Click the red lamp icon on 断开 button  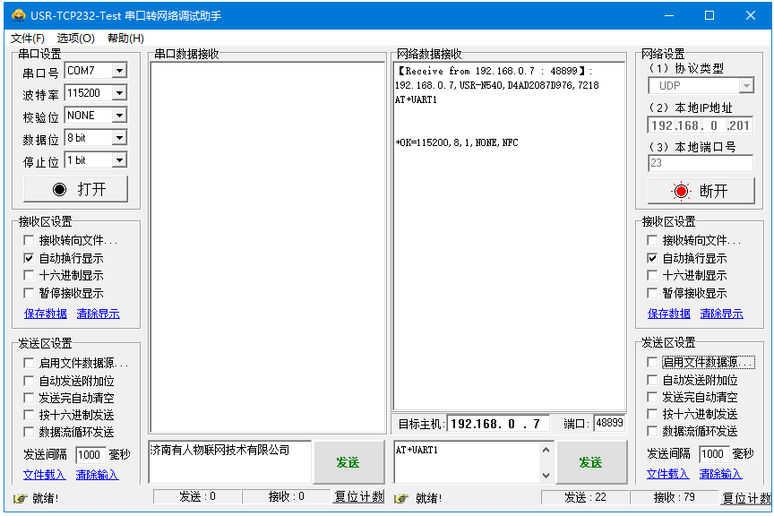[x=681, y=191]
